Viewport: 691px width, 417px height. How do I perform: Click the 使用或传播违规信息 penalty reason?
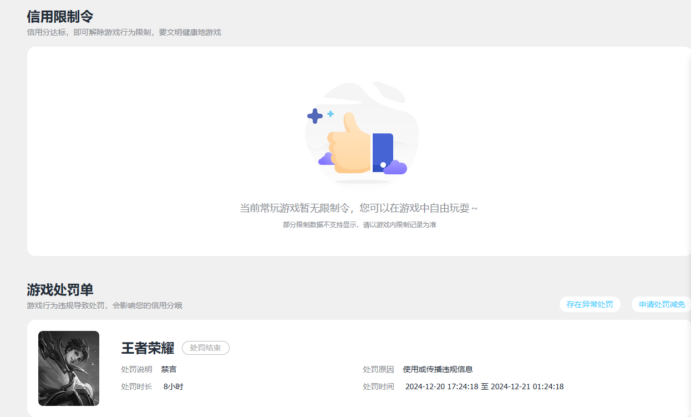tap(438, 369)
